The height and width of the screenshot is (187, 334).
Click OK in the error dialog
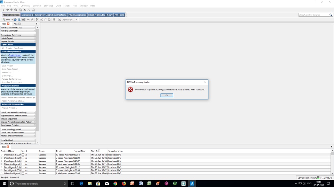pyautogui.click(x=167, y=96)
